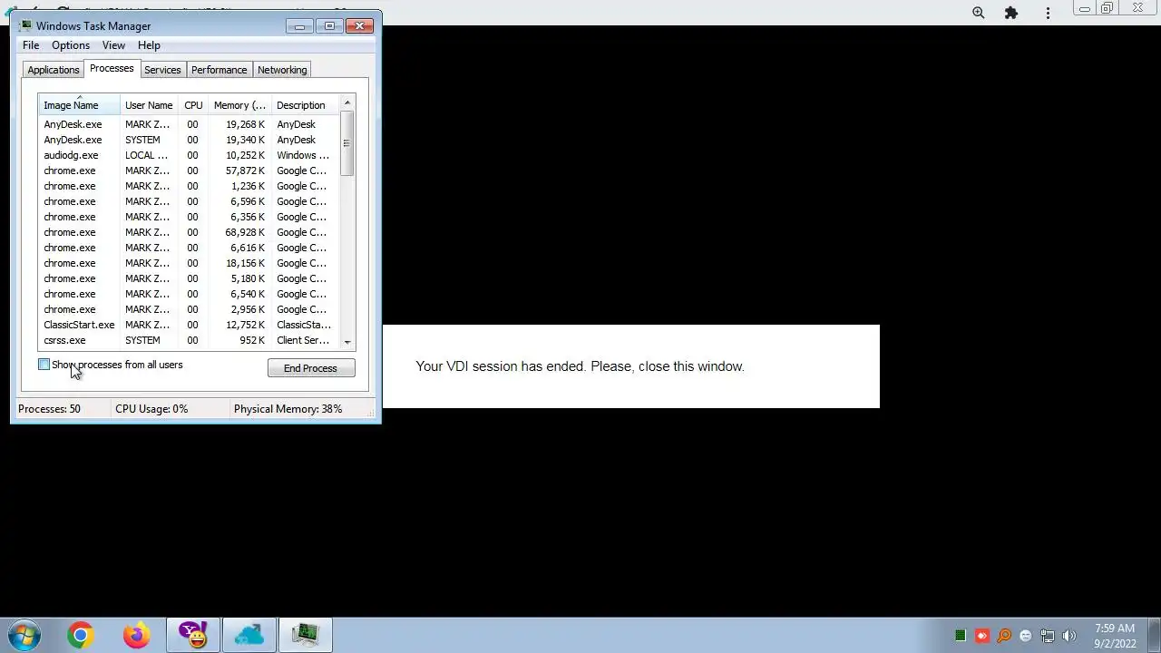1161x653 pixels.
Task: Open the browser three-dot menu
Action: 1048,13
